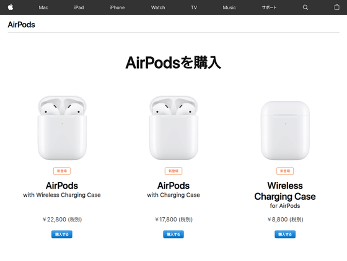Navigate to the TV section
The width and height of the screenshot is (347, 261).
click(194, 7)
